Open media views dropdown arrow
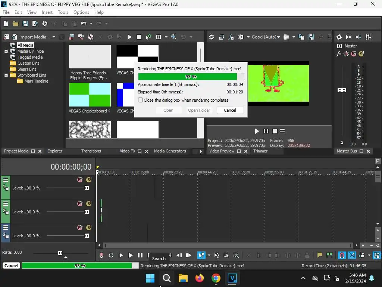Screen dimensions: 382x287 tap(166, 37)
